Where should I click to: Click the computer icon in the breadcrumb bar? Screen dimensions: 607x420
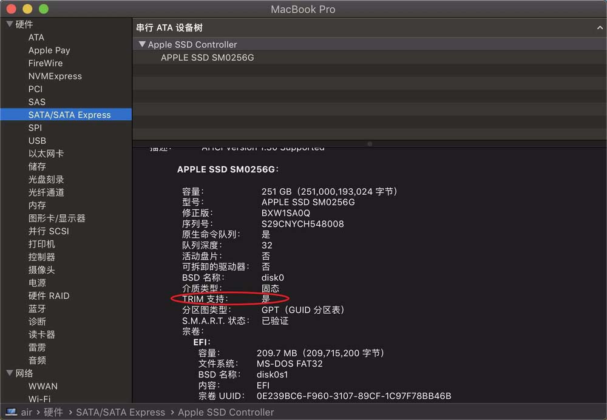click(11, 412)
